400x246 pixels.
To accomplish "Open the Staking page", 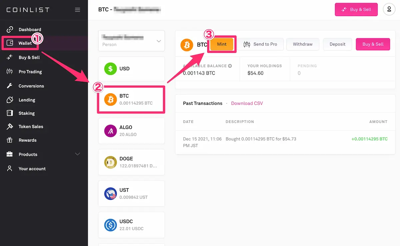I will (27, 113).
